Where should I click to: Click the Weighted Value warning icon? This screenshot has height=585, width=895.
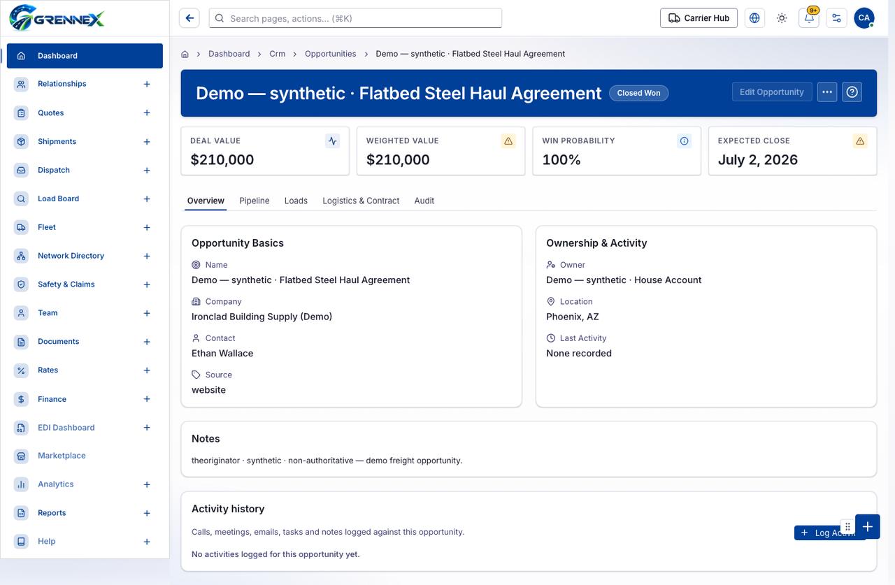click(508, 141)
